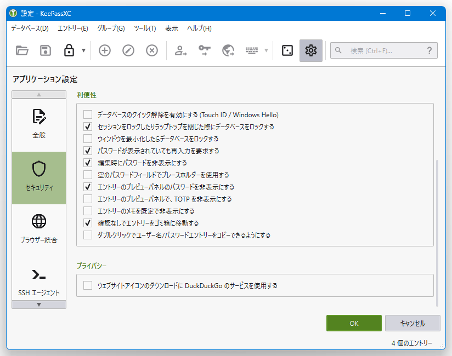Copy password key icon in toolbar
The height and width of the screenshot is (356, 452).
click(x=205, y=50)
